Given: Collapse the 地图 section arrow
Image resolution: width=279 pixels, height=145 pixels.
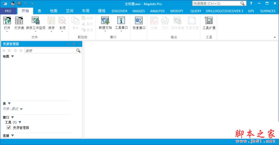Looking at the screenshot, I should [x=13, y=56].
